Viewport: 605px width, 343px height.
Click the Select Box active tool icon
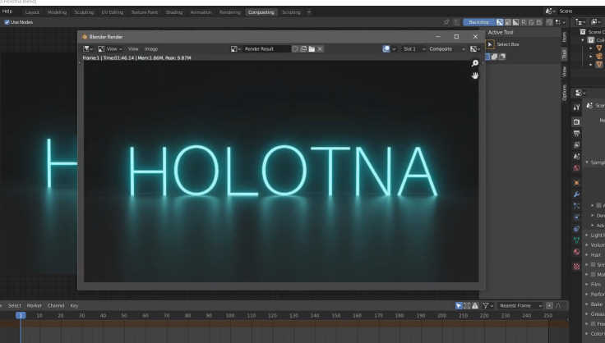pos(490,44)
